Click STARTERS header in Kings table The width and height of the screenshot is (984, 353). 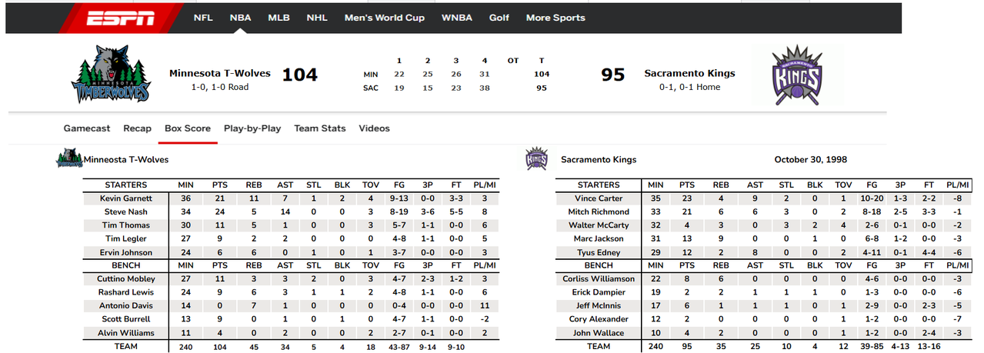(599, 185)
